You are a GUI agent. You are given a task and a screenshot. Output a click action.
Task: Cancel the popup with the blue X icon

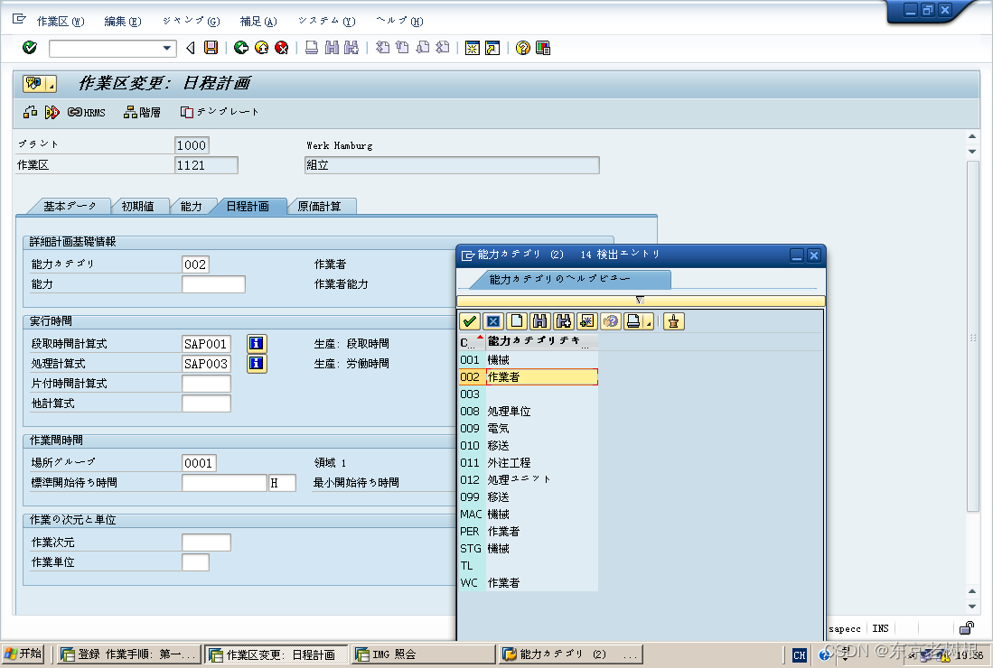(x=493, y=320)
